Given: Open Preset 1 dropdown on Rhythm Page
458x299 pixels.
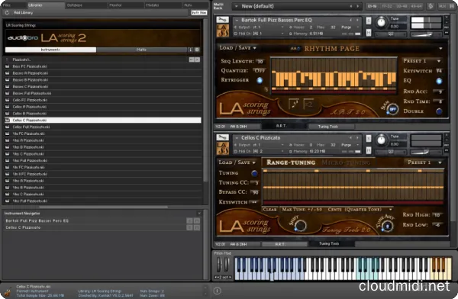Looking at the screenshot, I should [x=422, y=61].
